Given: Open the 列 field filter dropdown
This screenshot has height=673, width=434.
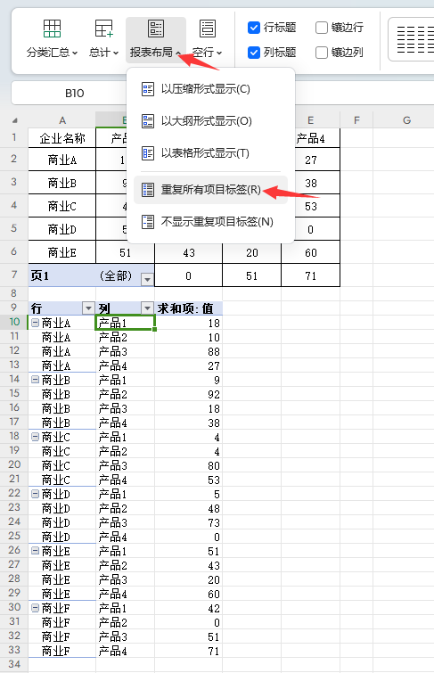Looking at the screenshot, I should (x=147, y=308).
